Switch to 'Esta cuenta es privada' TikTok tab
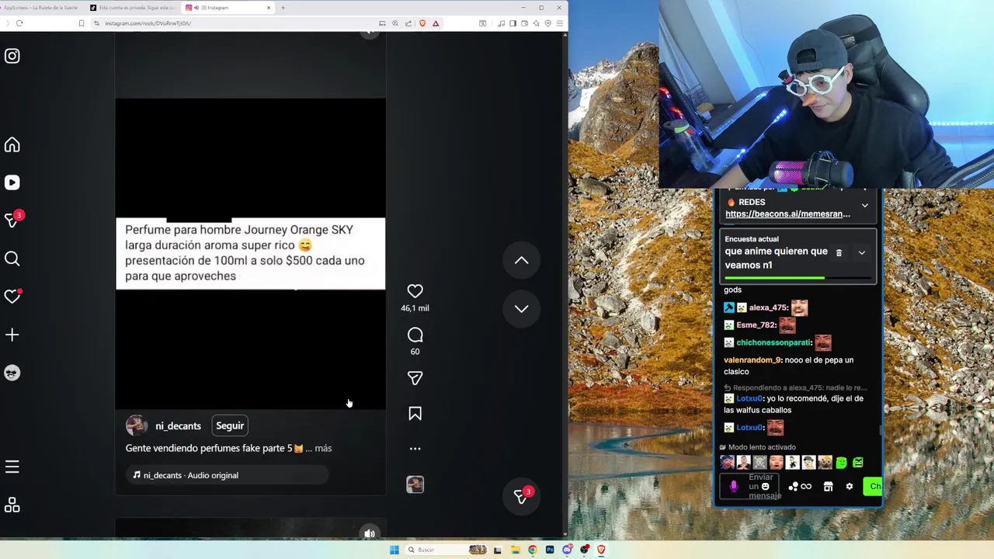The width and height of the screenshot is (994, 559). coord(132,8)
